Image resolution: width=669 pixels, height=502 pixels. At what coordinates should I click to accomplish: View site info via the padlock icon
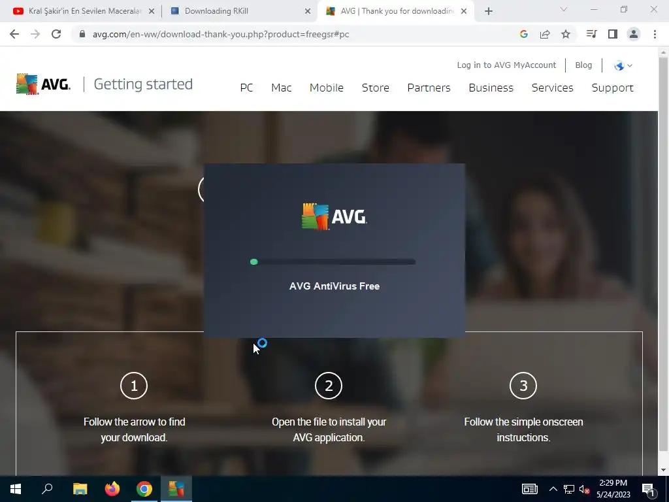click(82, 34)
